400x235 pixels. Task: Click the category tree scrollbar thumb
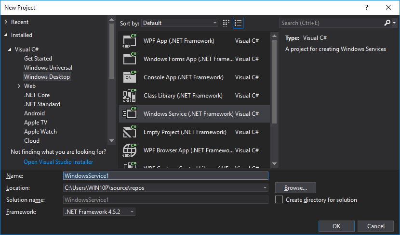[111, 51]
